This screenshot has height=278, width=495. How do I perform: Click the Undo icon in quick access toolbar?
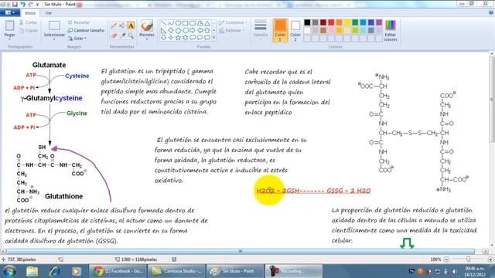point(22,4)
